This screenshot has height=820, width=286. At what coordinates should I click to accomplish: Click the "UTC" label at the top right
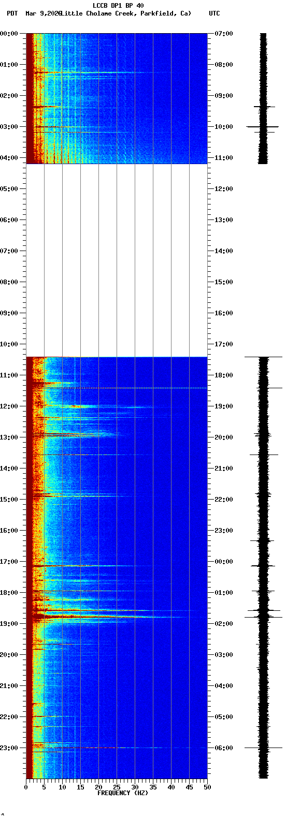(214, 13)
